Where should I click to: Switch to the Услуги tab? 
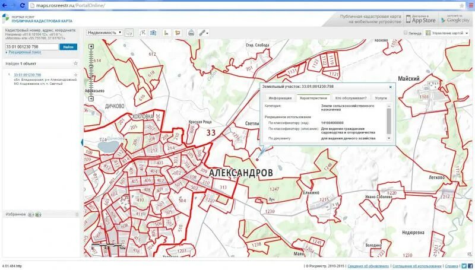click(x=381, y=98)
